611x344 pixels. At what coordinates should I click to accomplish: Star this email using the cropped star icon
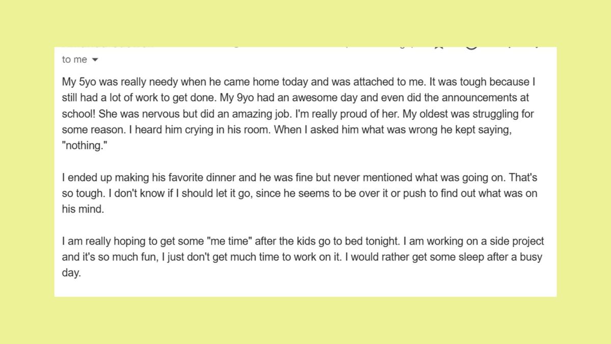438,48
